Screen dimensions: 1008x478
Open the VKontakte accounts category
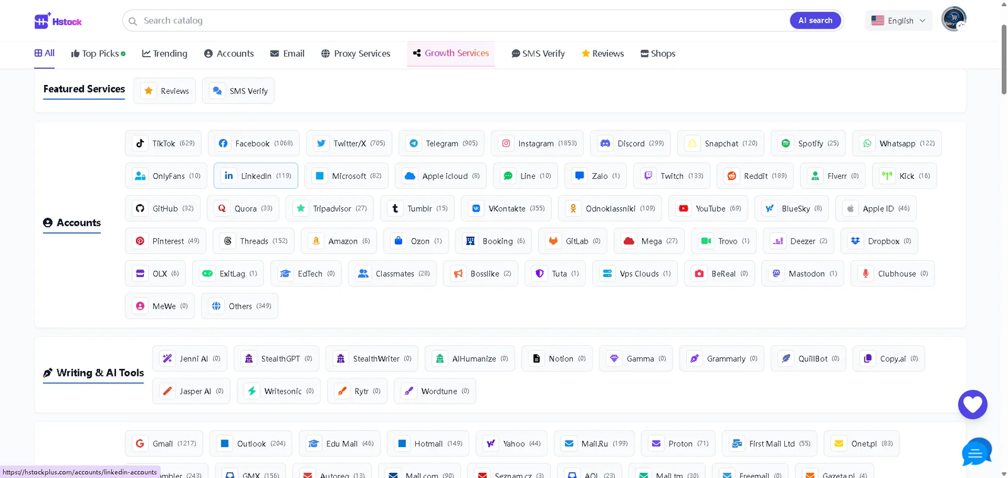507,208
